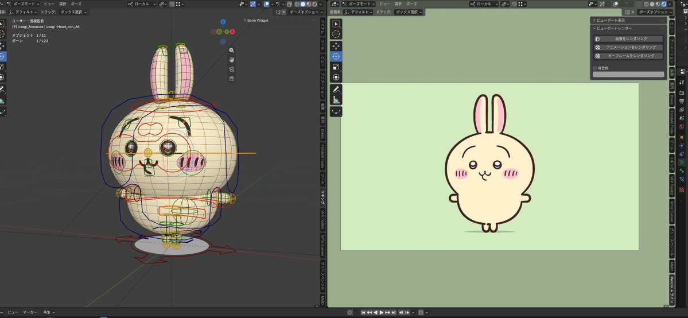Open ポーズ menu in left viewport header
Viewport: 688px width, 318px height.
click(76, 3)
